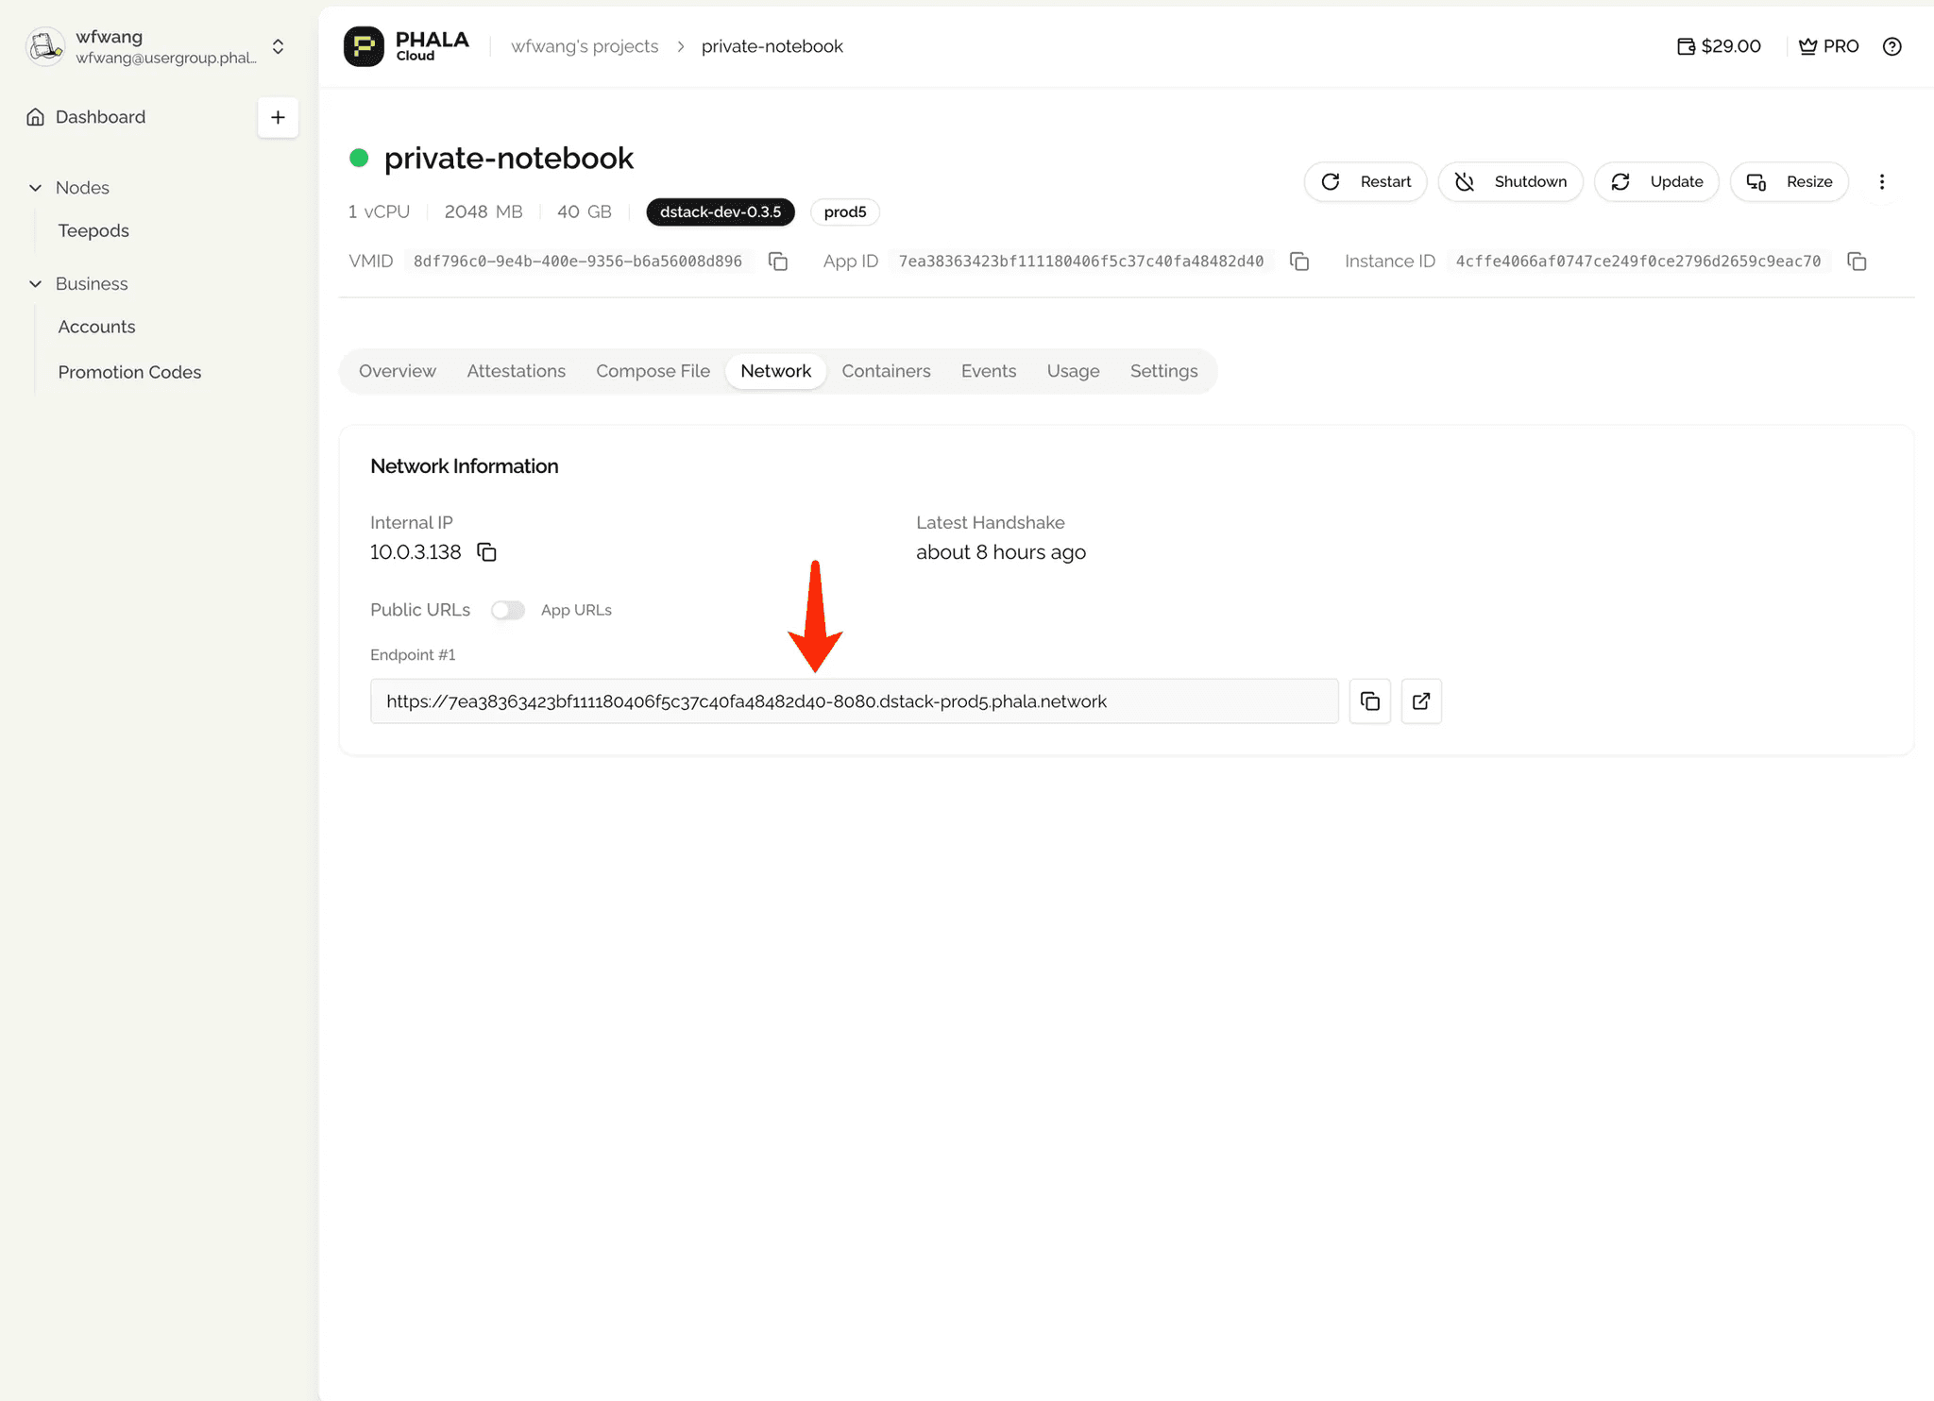Toggle Public URLs / App URLs switch
Image resolution: width=1934 pixels, height=1401 pixels.
click(x=507, y=610)
